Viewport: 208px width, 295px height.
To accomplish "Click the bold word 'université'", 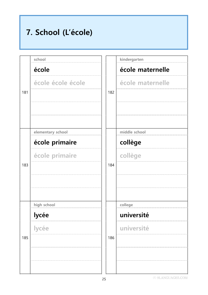I will (134, 215).
